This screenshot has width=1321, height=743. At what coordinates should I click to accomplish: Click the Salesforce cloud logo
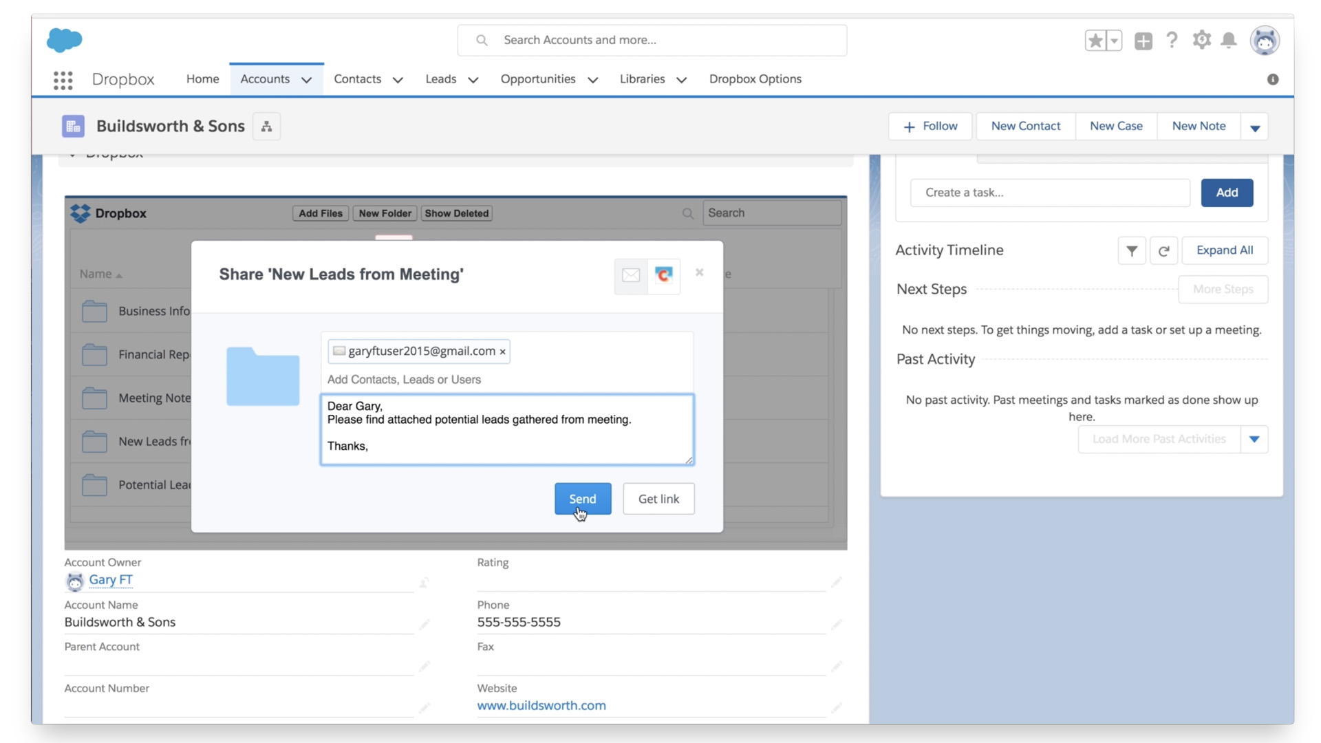point(65,40)
